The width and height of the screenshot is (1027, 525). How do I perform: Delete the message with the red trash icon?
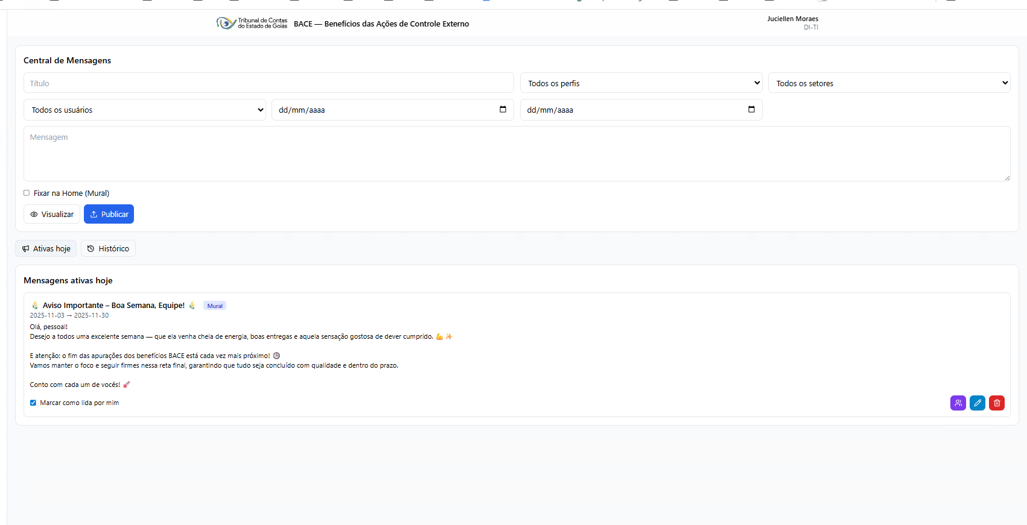(996, 403)
